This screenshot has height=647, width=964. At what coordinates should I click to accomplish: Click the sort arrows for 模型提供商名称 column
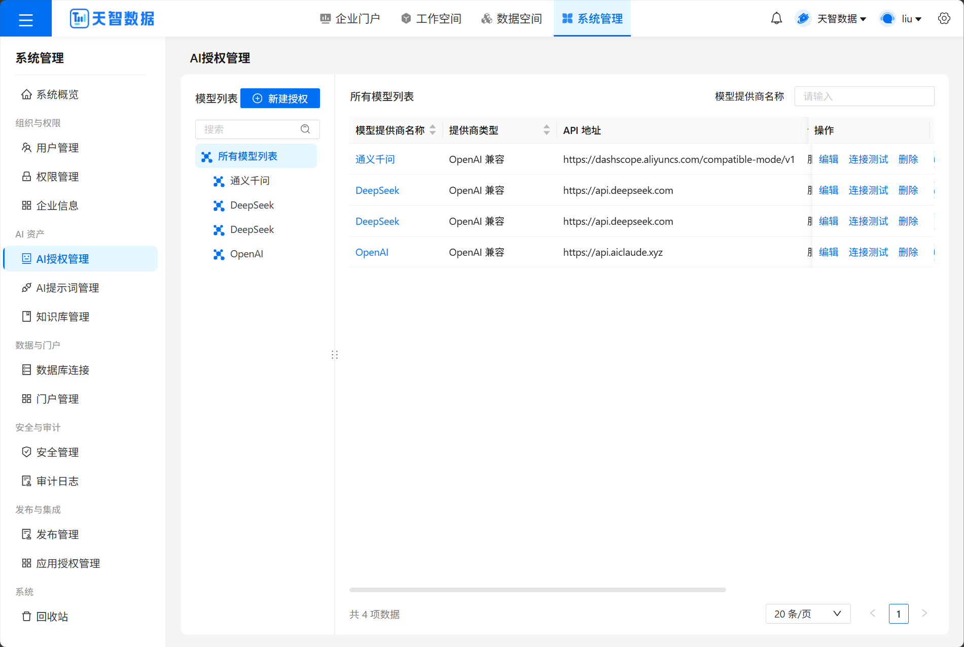click(x=433, y=130)
